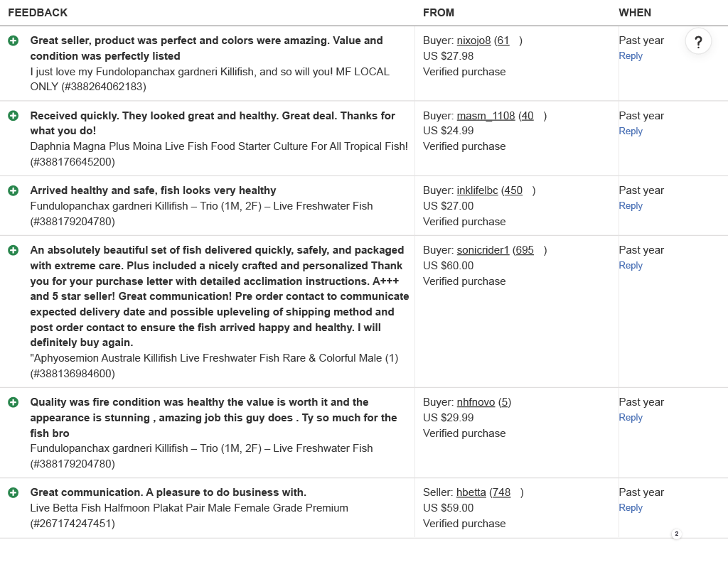Click positive feedback icon for nixojo8 review
This screenshot has height=562, width=728.
[x=14, y=40]
